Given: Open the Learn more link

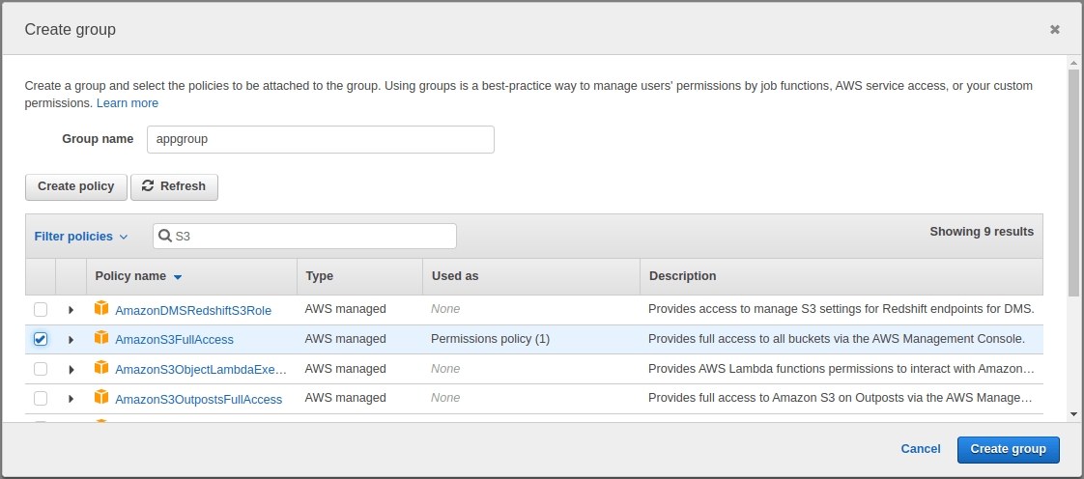Looking at the screenshot, I should pyautogui.click(x=128, y=103).
